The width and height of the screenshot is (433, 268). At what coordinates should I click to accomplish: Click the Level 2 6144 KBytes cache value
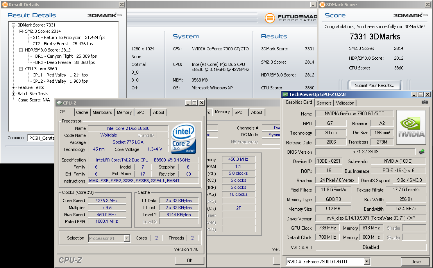[179, 215]
